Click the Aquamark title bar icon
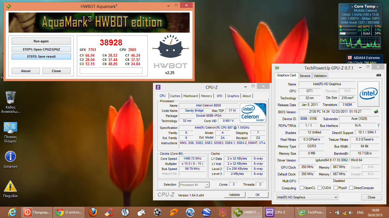The height and width of the screenshot is (218, 389). tap(9, 6)
